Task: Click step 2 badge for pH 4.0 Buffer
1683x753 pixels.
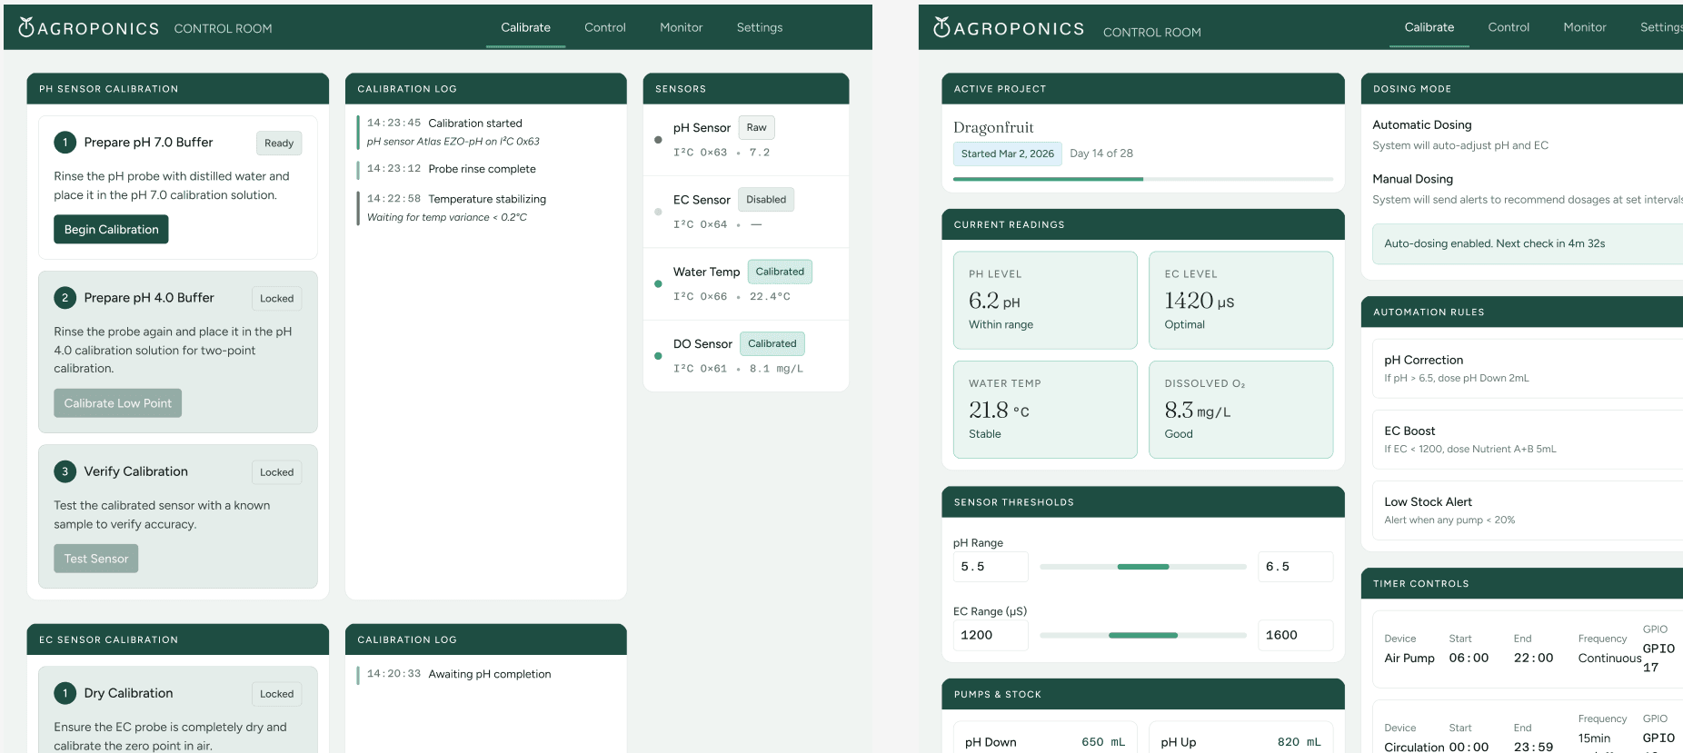Action: (65, 298)
